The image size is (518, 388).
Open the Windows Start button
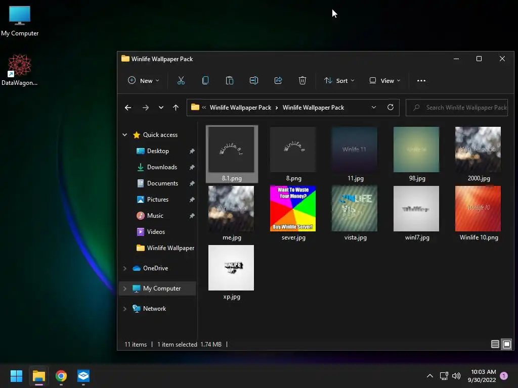click(x=16, y=376)
